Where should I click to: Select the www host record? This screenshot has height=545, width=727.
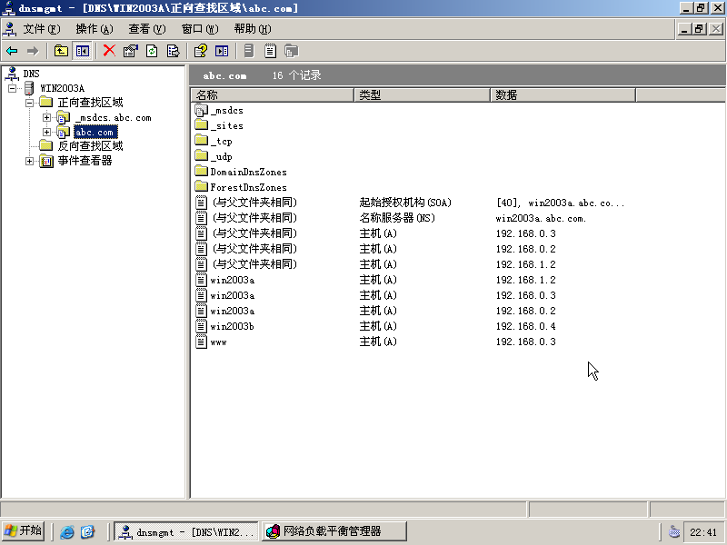(x=218, y=342)
